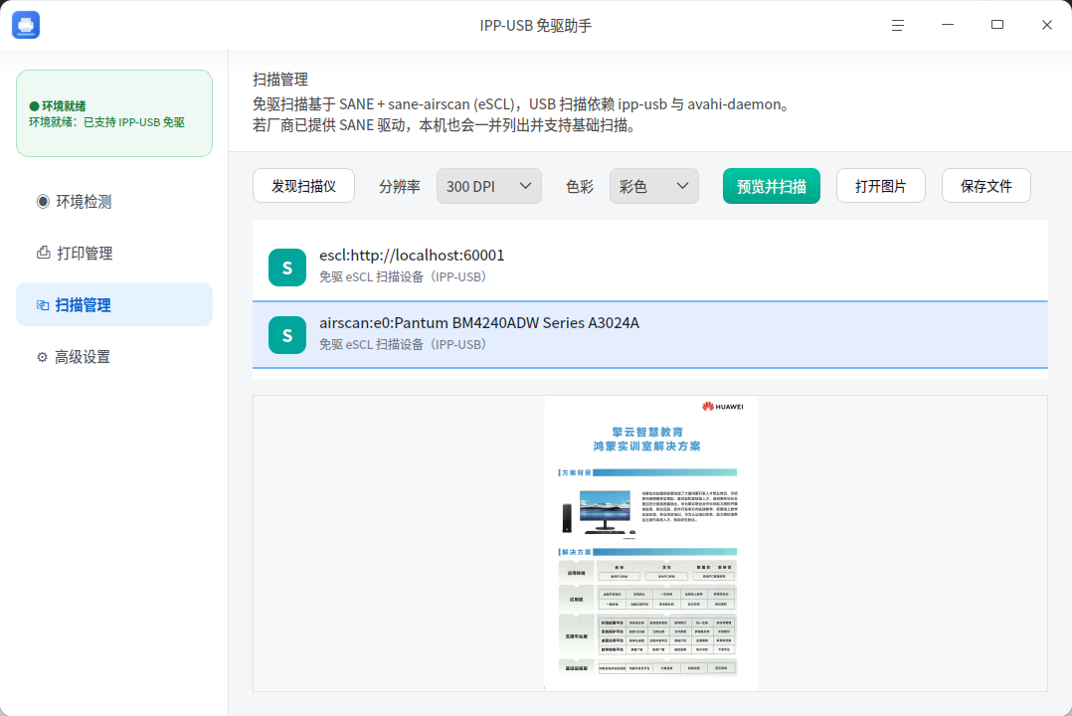The width and height of the screenshot is (1072, 716).
Task: Click the IPP-USB printer app icon
Action: 26,25
